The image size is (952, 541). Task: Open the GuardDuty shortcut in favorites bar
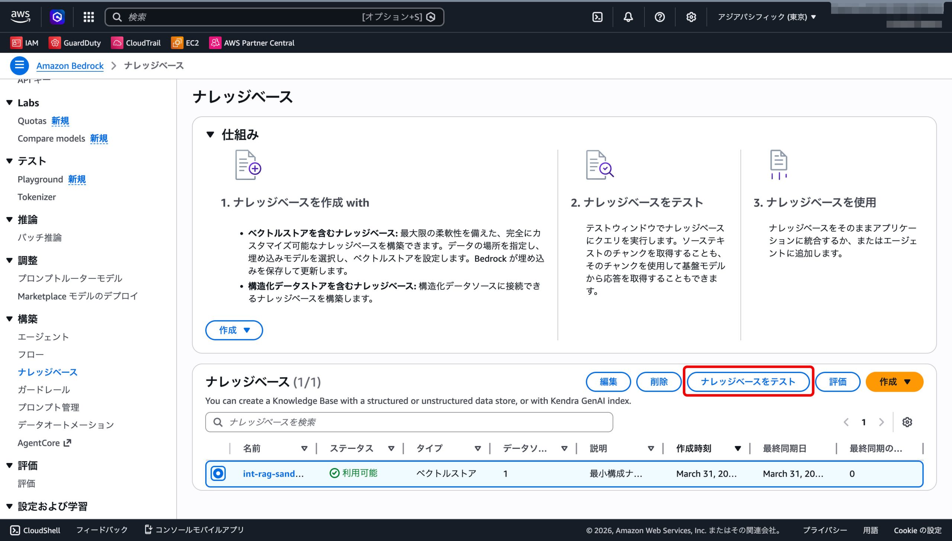[x=75, y=43]
